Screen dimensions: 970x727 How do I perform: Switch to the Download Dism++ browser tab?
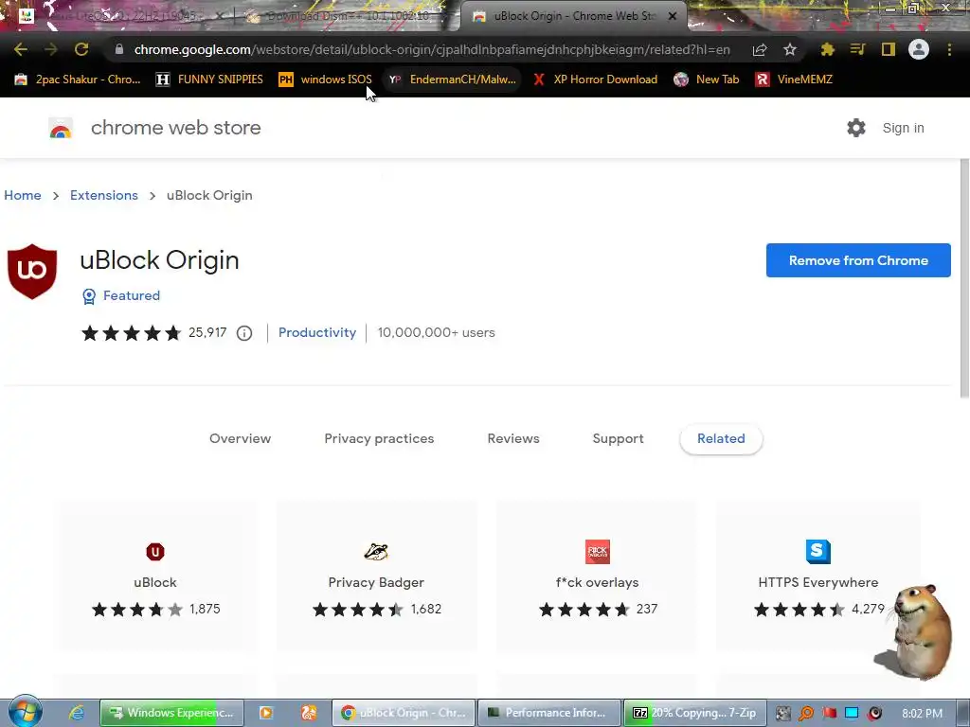[x=347, y=16]
